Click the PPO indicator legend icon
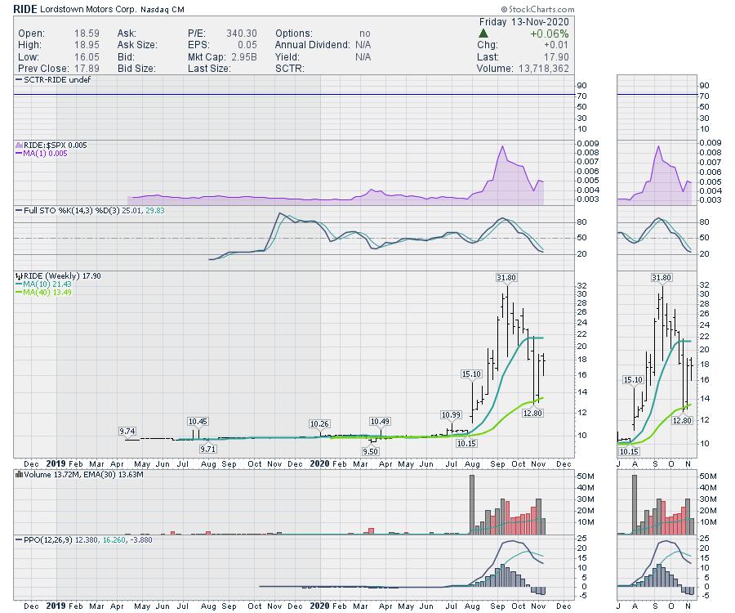The width and height of the screenshot is (735, 613). pyautogui.click(x=18, y=539)
